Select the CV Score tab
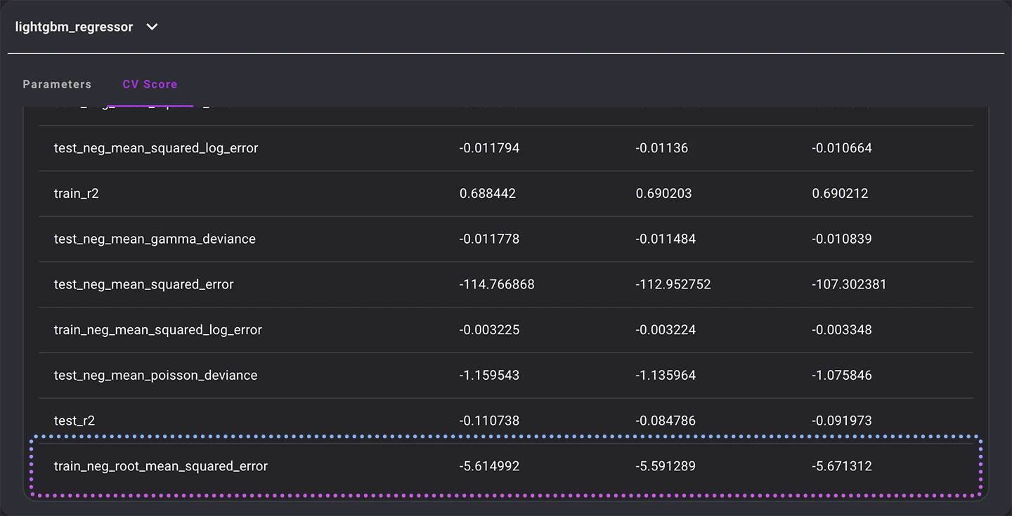 [150, 84]
